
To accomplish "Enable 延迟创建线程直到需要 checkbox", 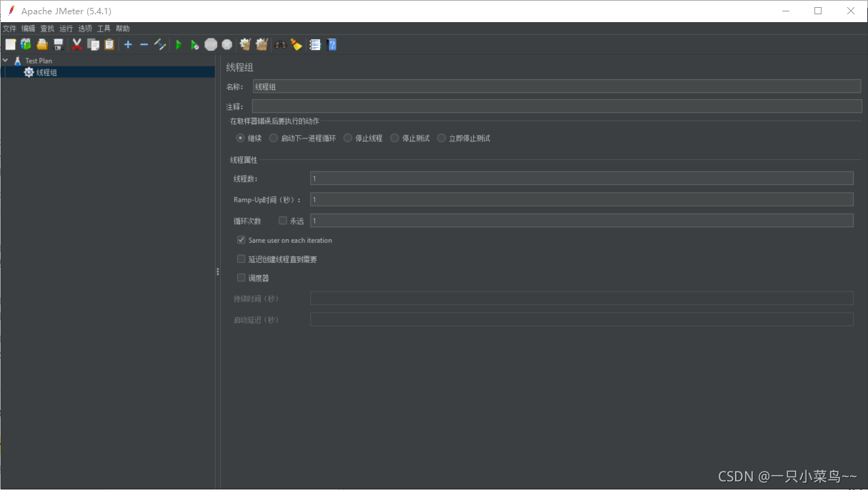I will pyautogui.click(x=241, y=259).
